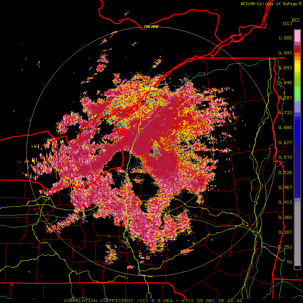Select the 0.467 scale value
The width and height of the screenshot is (303, 303).
pyautogui.click(x=285, y=188)
